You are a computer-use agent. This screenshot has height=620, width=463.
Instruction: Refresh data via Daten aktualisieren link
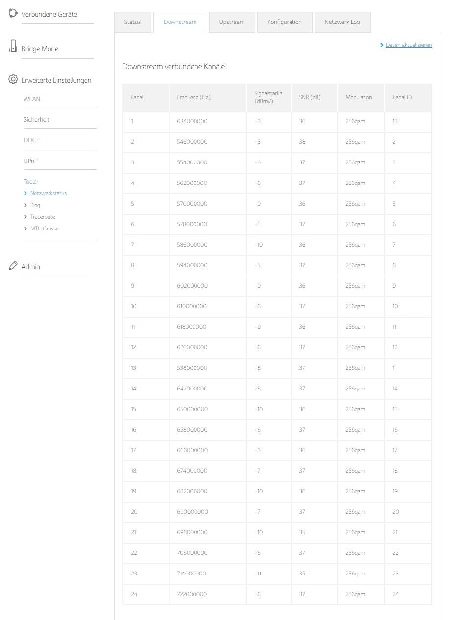409,45
